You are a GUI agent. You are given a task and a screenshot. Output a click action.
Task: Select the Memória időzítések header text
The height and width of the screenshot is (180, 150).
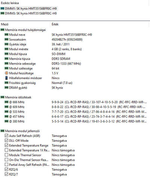coord(18,97)
